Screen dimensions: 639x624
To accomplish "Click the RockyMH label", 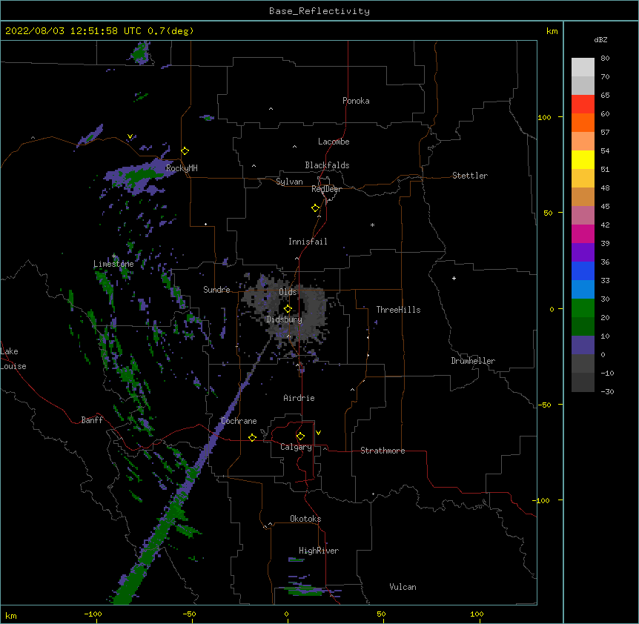I will point(182,168).
